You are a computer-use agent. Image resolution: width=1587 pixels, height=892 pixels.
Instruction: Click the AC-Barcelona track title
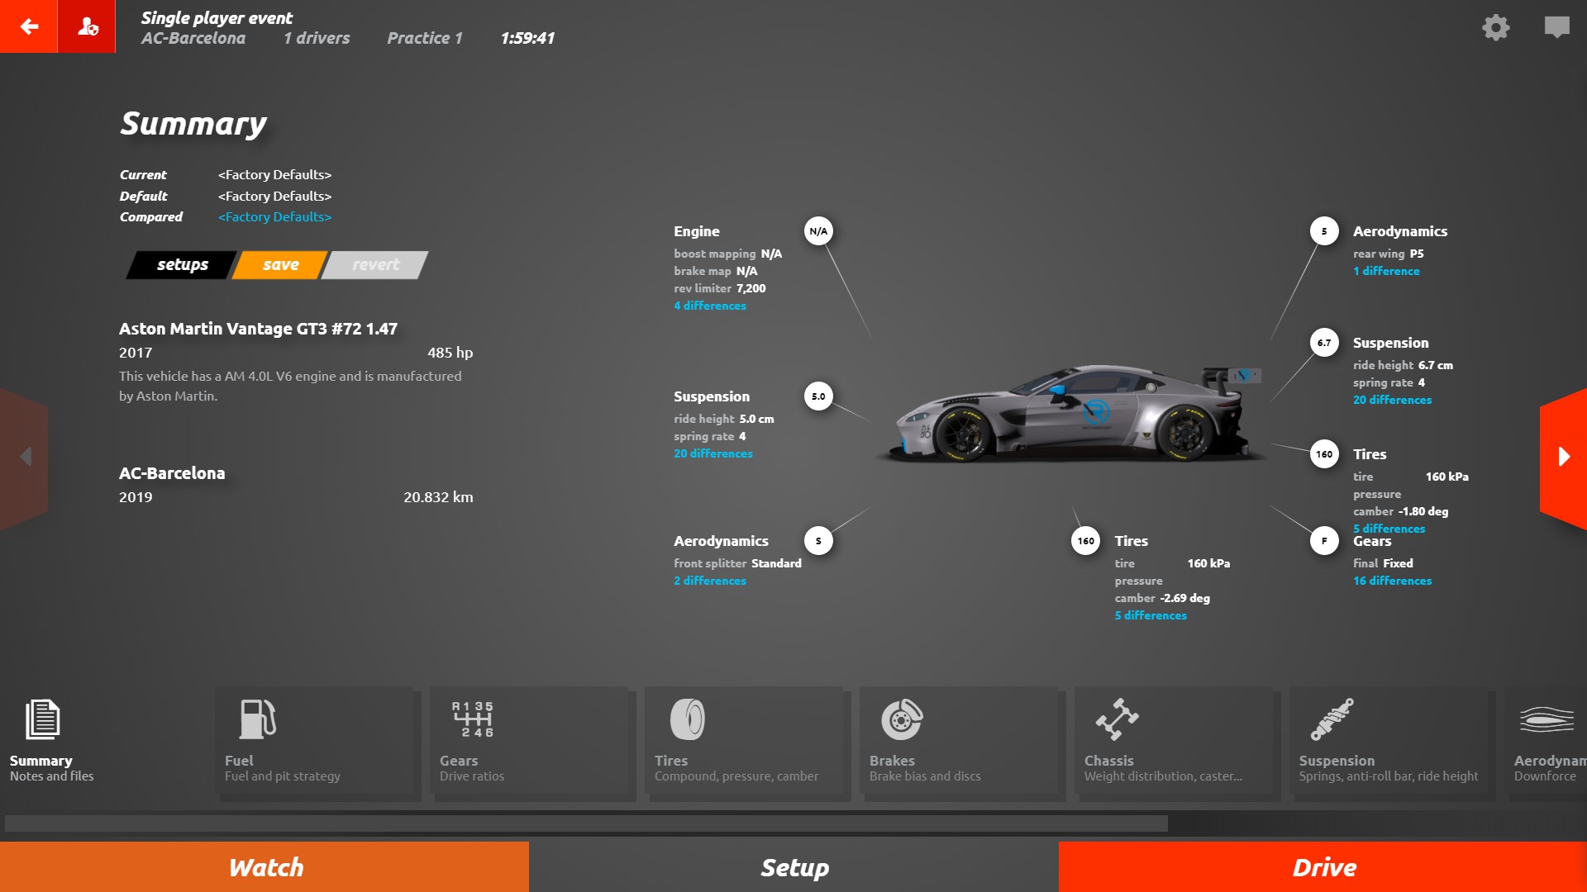coord(172,473)
